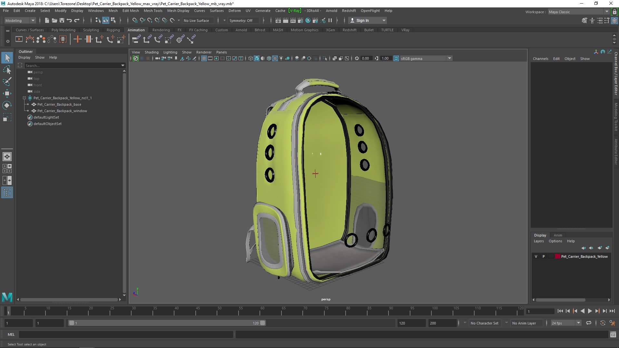Screen dimensions: 619x348
Task: Open Channel Box Channels menu
Action: click(540, 59)
